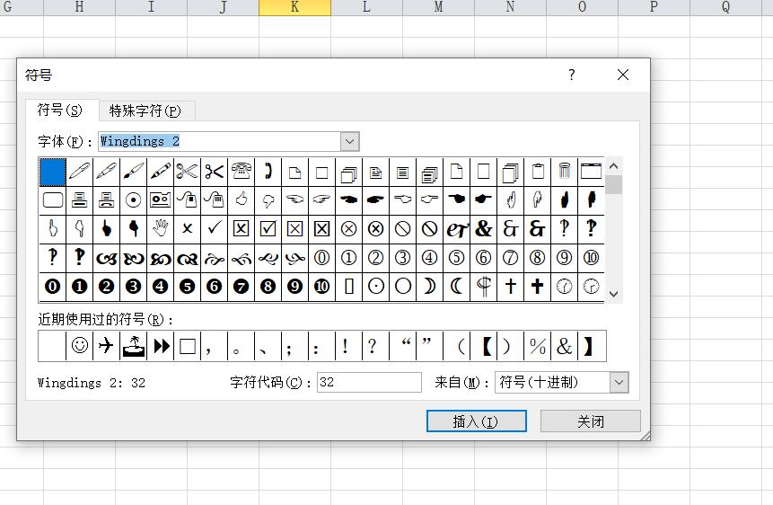The width and height of the screenshot is (773, 505).
Task: Select the telephone symbol in the grid
Action: pyautogui.click(x=241, y=171)
